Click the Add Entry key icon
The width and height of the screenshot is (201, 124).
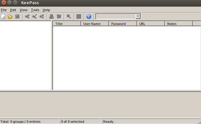[x=27, y=17]
